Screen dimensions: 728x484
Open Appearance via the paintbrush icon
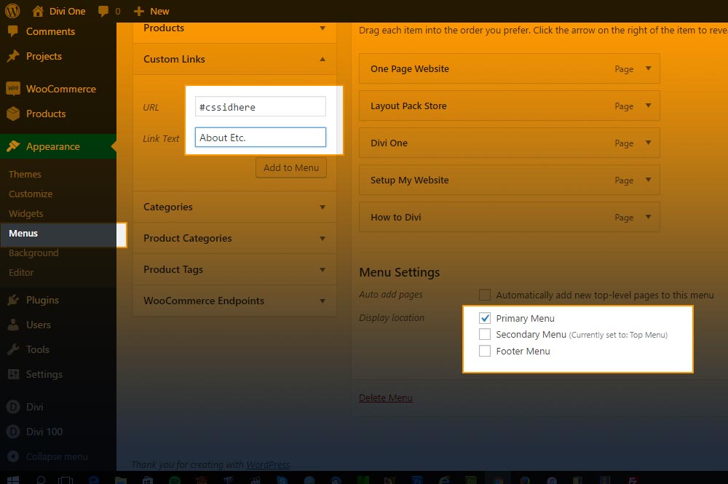click(13, 146)
